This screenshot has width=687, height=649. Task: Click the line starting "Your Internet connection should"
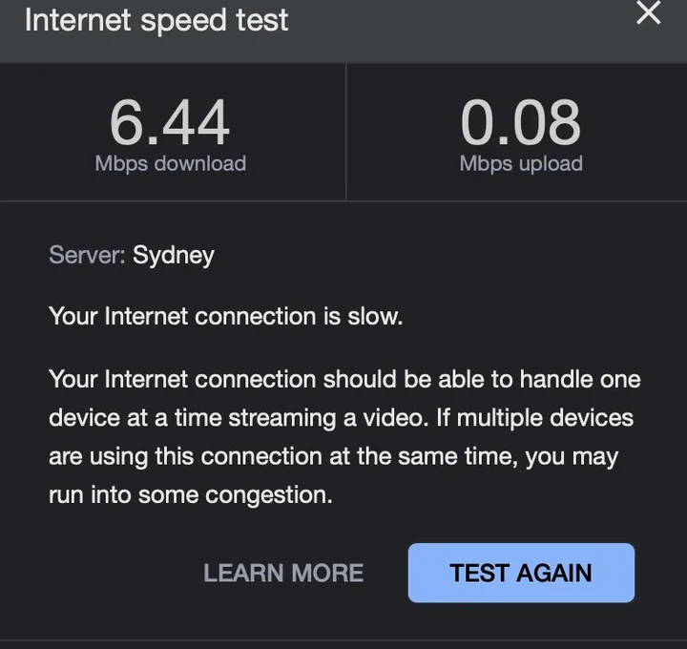pos(343,379)
